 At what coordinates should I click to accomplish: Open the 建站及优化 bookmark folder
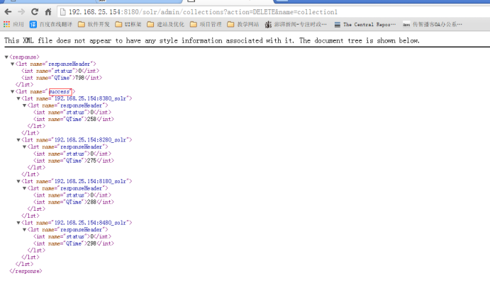tap(166, 24)
